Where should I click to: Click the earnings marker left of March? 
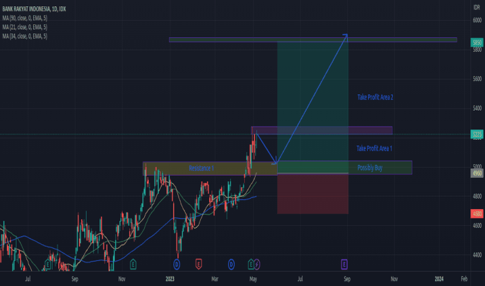pos(198,264)
